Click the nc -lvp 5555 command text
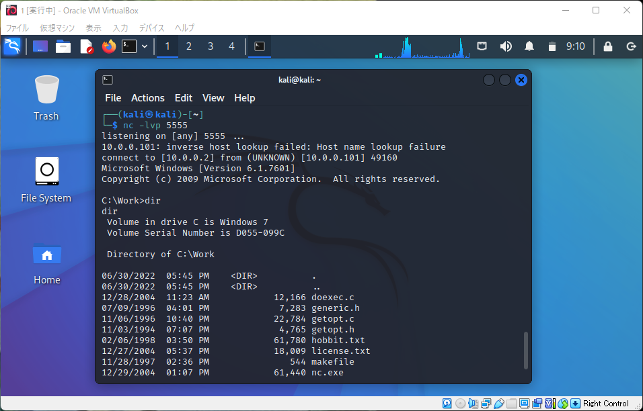The height and width of the screenshot is (411, 643). [155, 126]
